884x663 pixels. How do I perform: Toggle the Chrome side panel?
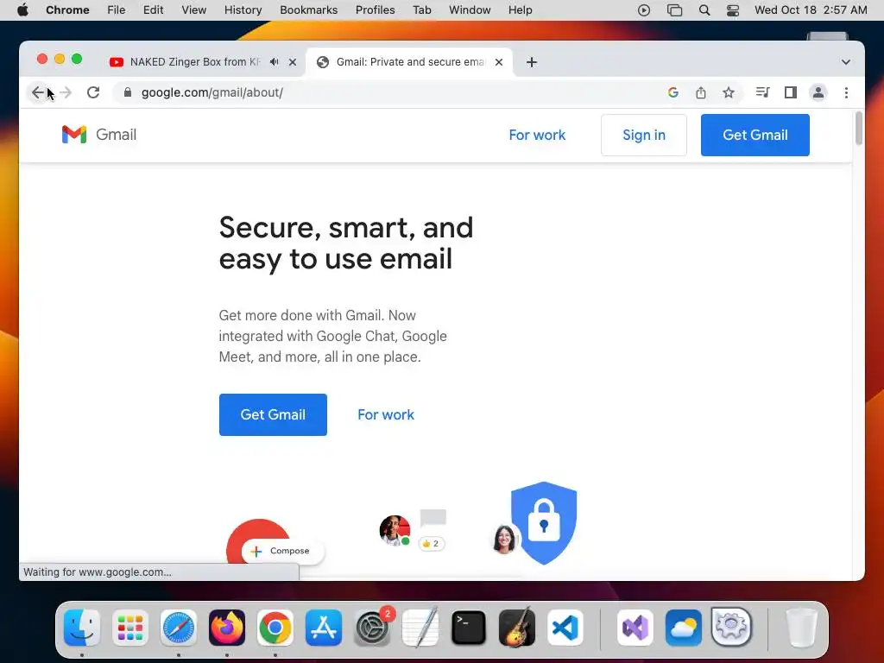pos(791,92)
